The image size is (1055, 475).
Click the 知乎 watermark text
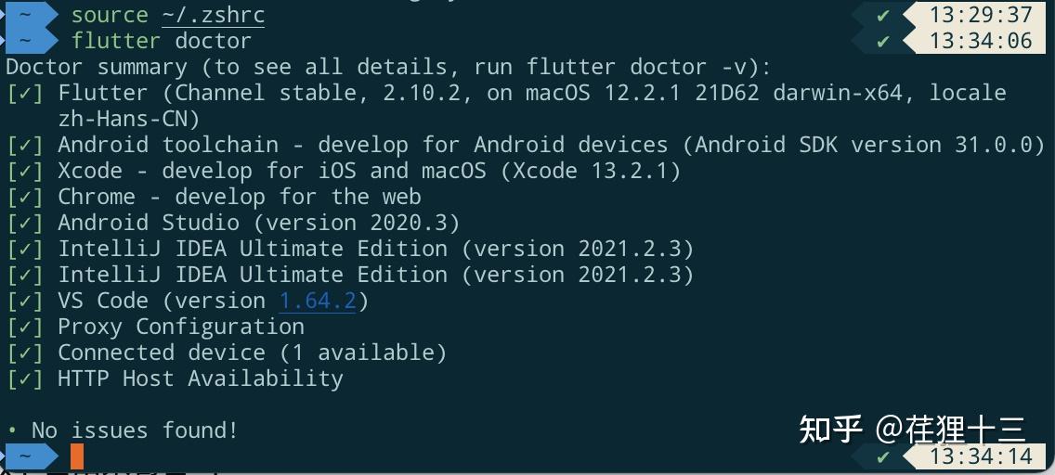831,430
